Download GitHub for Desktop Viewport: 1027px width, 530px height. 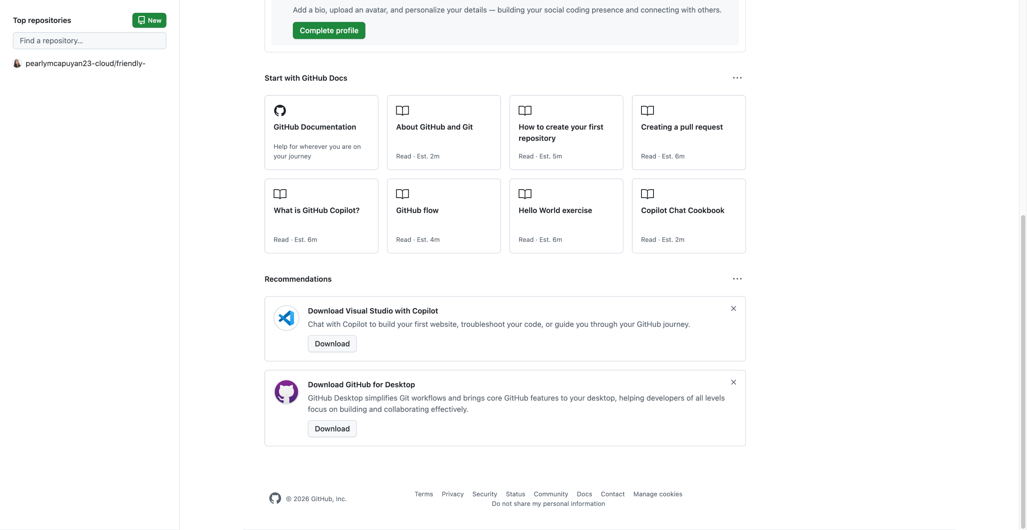pos(332,429)
